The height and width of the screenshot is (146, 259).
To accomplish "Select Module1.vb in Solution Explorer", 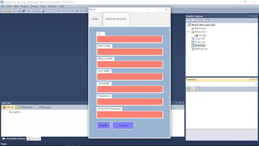I will (201, 49).
